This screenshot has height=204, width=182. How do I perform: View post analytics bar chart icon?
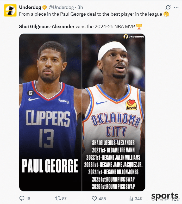(131, 199)
